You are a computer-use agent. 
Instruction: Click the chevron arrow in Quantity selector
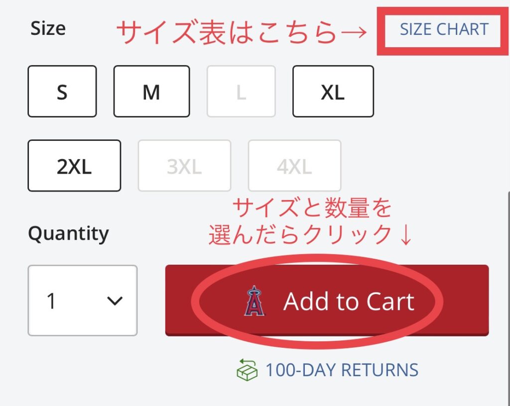click(115, 301)
